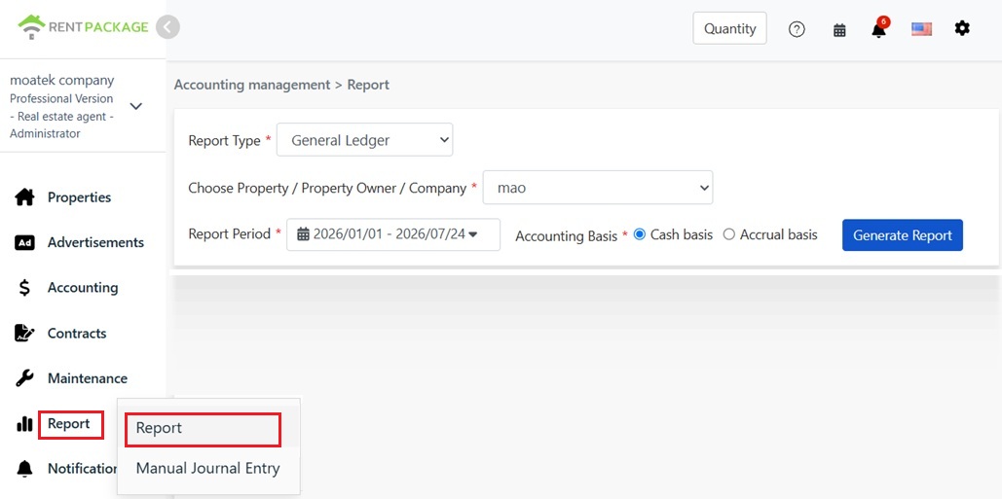1002x499 pixels.
Task: Click the Accounting management breadcrumb
Action: pos(252,85)
